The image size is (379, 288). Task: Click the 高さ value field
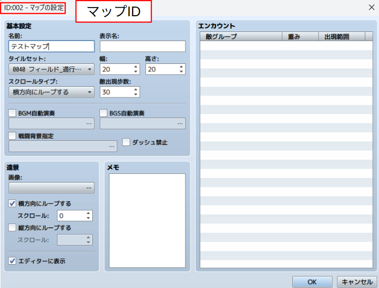pyautogui.click(x=162, y=69)
